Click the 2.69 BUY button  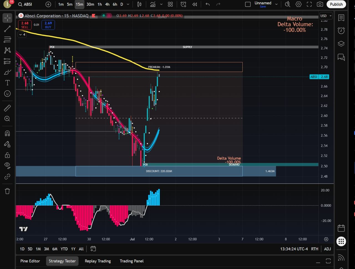pyautogui.click(x=48, y=25)
